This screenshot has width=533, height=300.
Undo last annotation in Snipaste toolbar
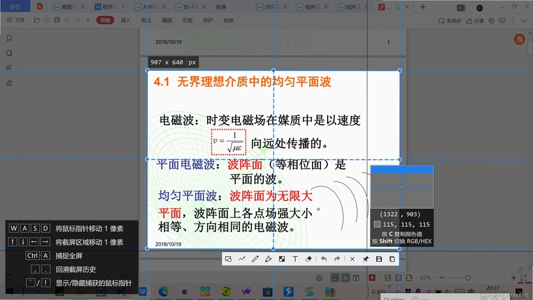coord(324,259)
